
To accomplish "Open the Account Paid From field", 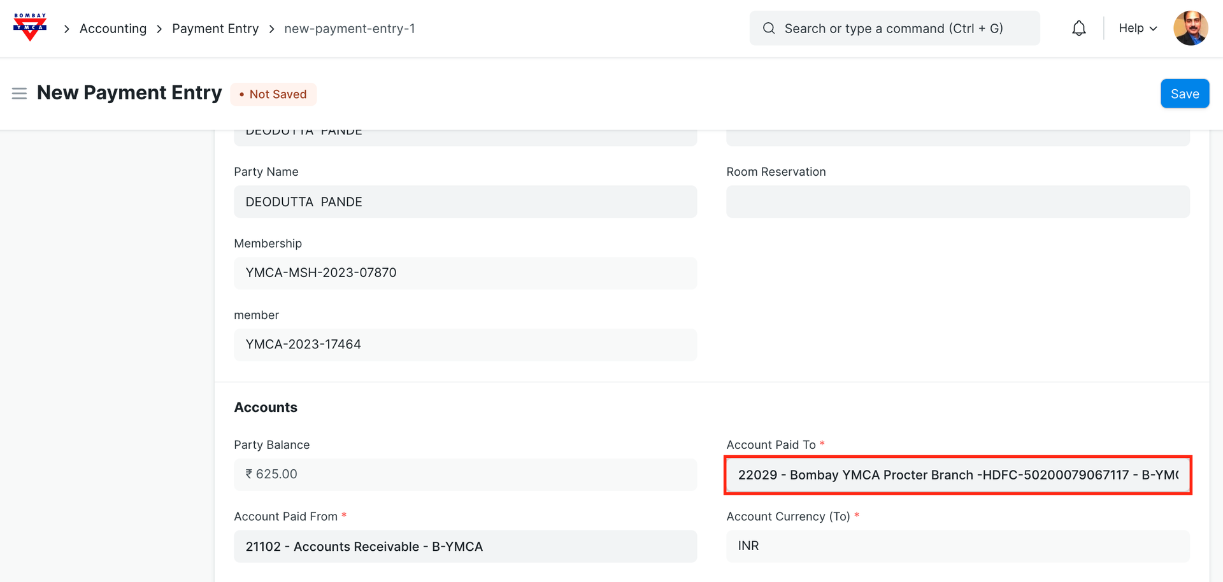I will [x=465, y=546].
